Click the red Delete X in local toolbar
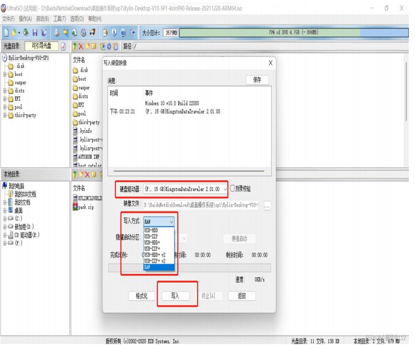415x345 pixels. 87,175
